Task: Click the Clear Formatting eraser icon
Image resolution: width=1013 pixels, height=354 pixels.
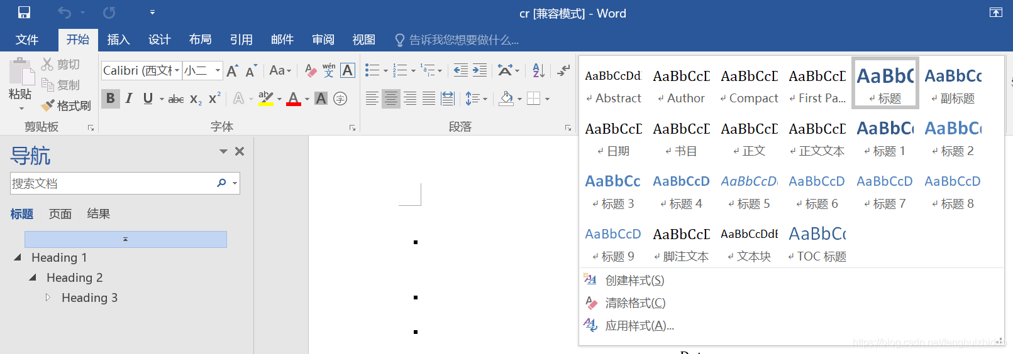Action: [310, 70]
